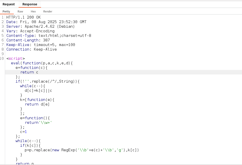Click the "if(!''.replace(/^/,String)){" line
The width and height of the screenshot is (242, 165).
click(x=48, y=82)
